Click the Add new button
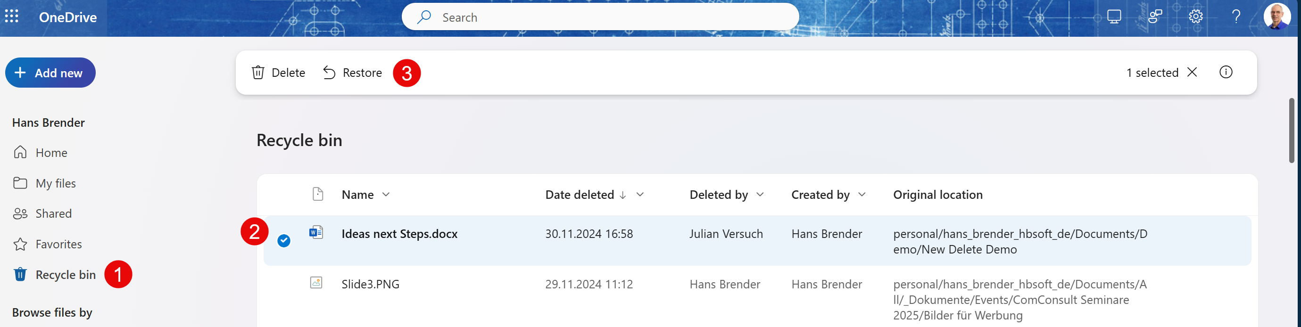The image size is (1301, 327). [x=50, y=73]
